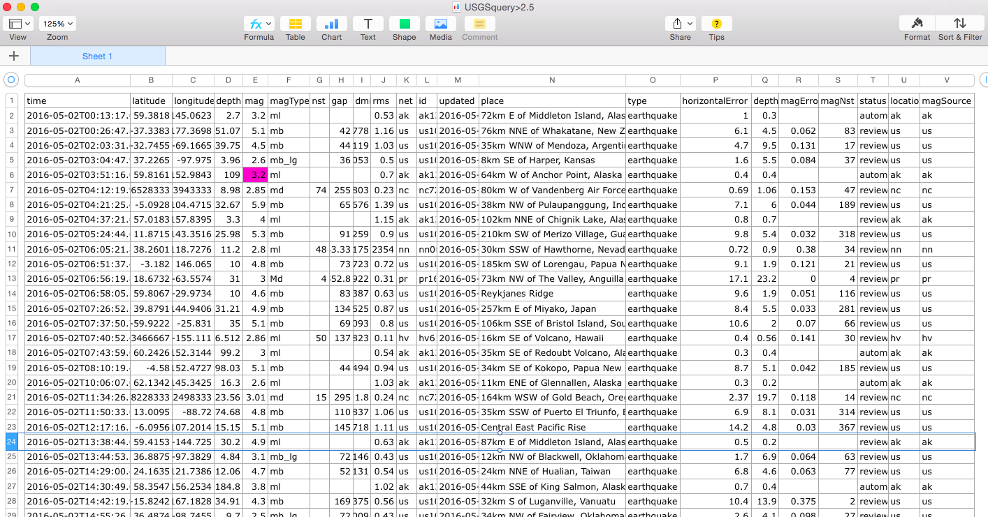Select magError value 0.375
988x517 pixels.
(799, 501)
